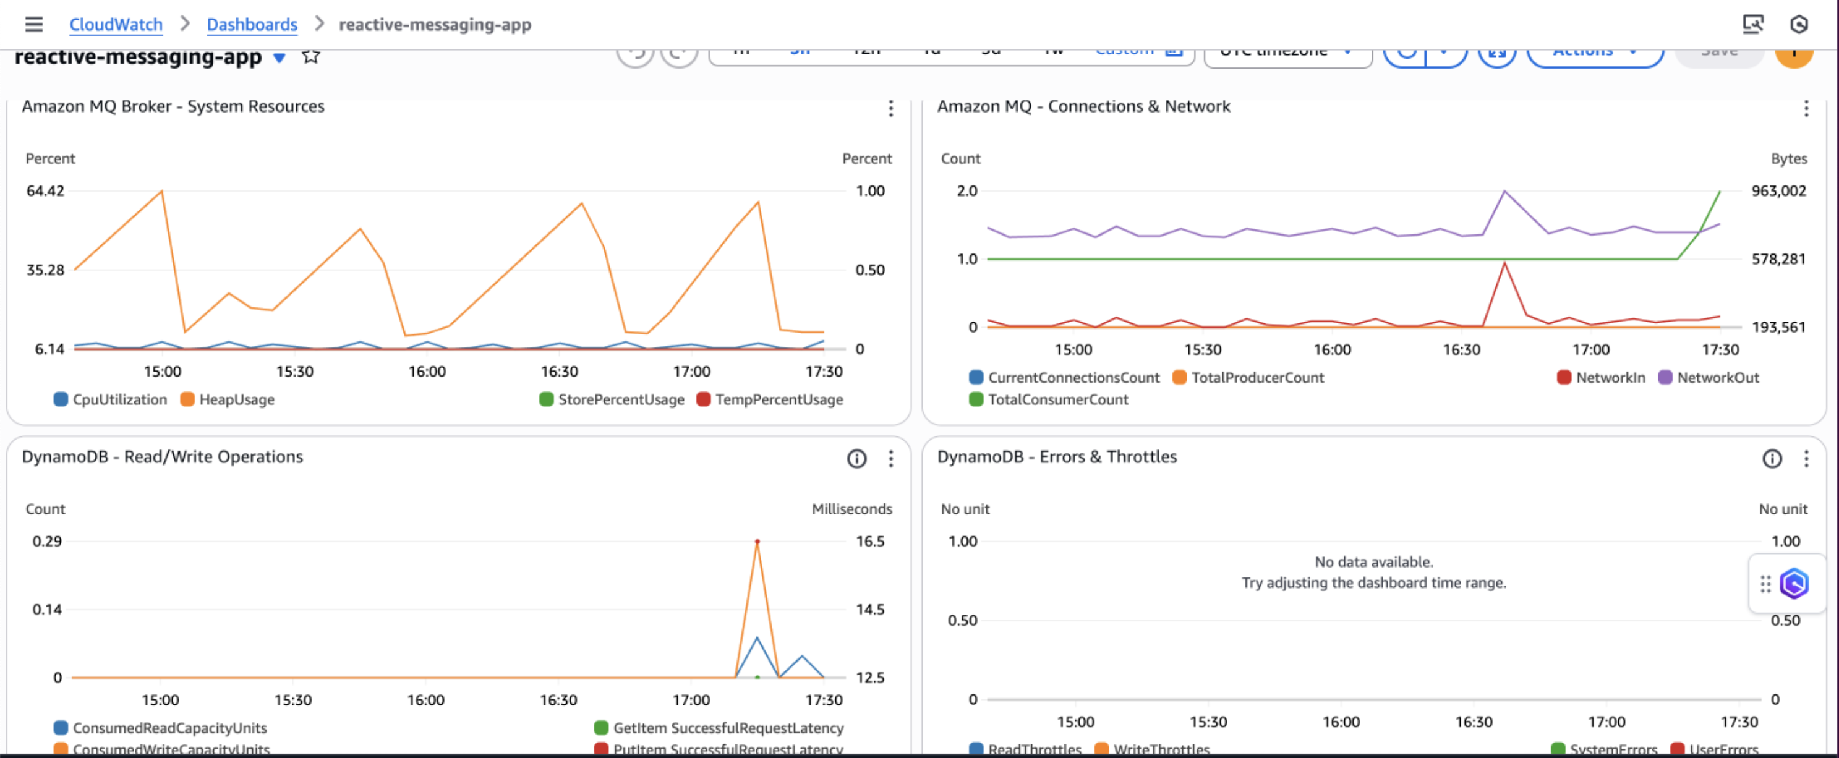The image size is (1839, 758).
Task: Open options for Connections & Network widget
Action: tap(1806, 108)
